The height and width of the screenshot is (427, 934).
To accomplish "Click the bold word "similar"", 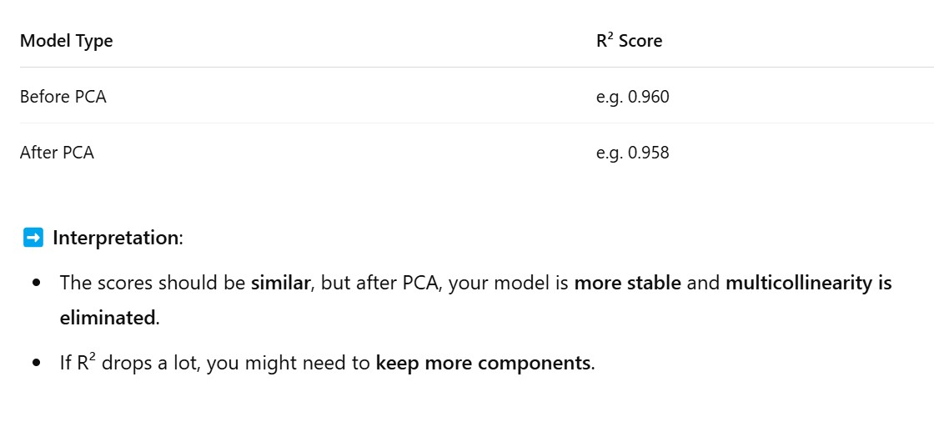I will [281, 283].
